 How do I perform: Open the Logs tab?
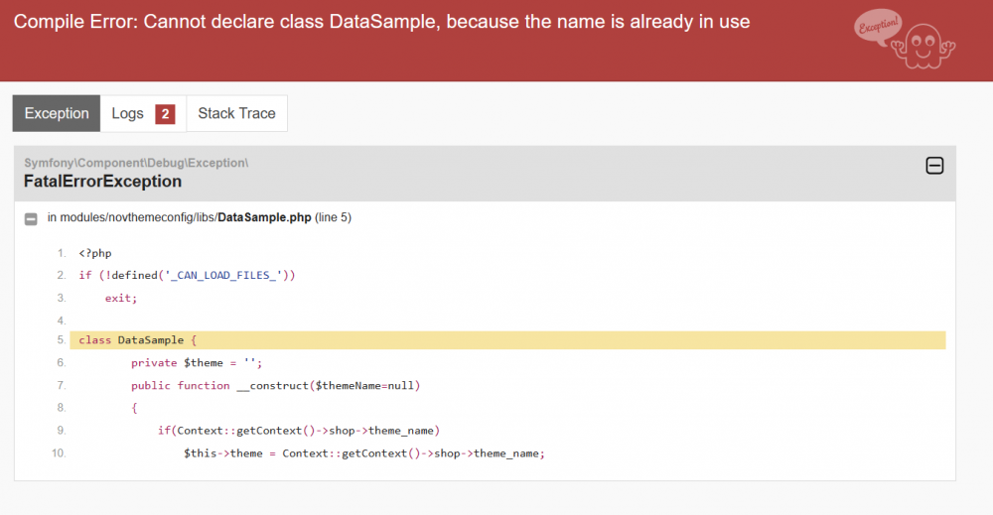click(128, 113)
